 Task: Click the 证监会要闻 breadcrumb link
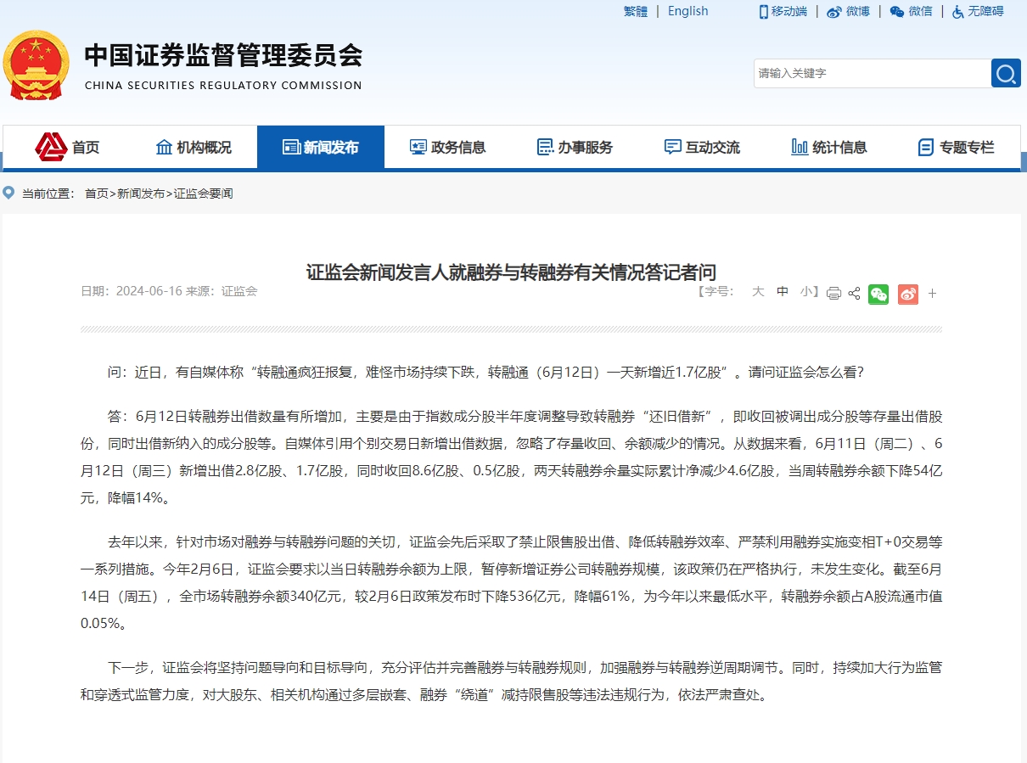coord(203,194)
